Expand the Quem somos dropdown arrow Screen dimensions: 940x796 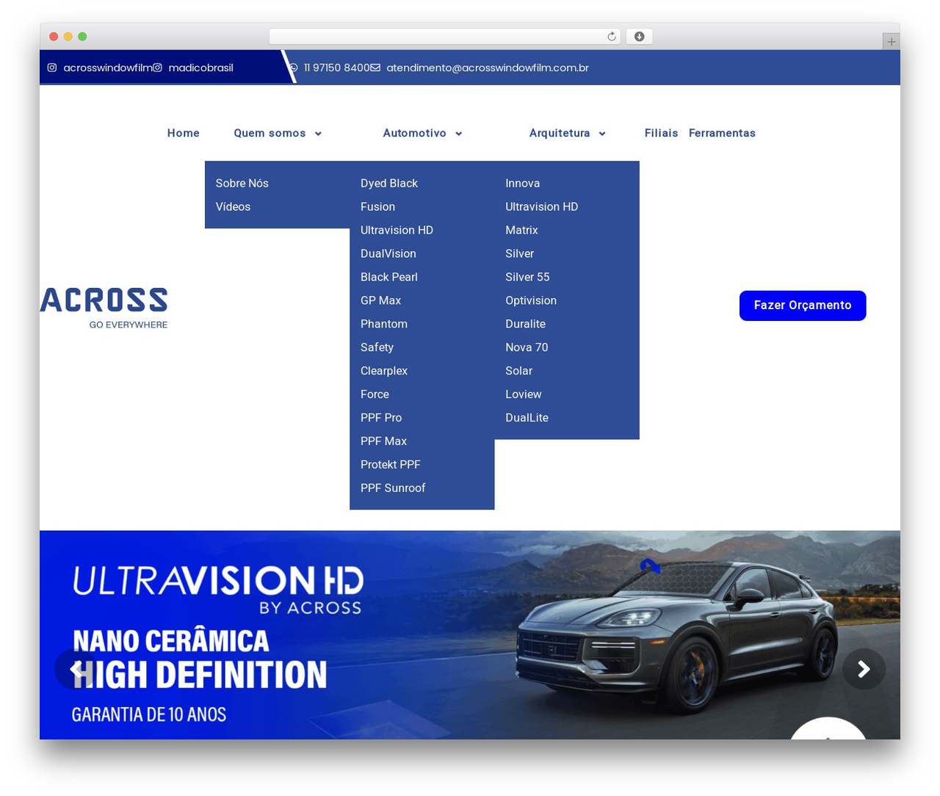point(318,134)
